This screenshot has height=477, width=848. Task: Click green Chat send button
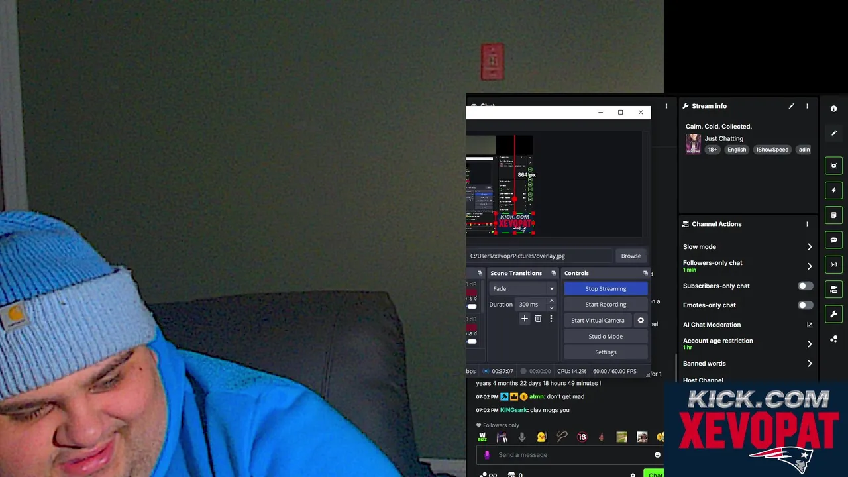point(654,474)
